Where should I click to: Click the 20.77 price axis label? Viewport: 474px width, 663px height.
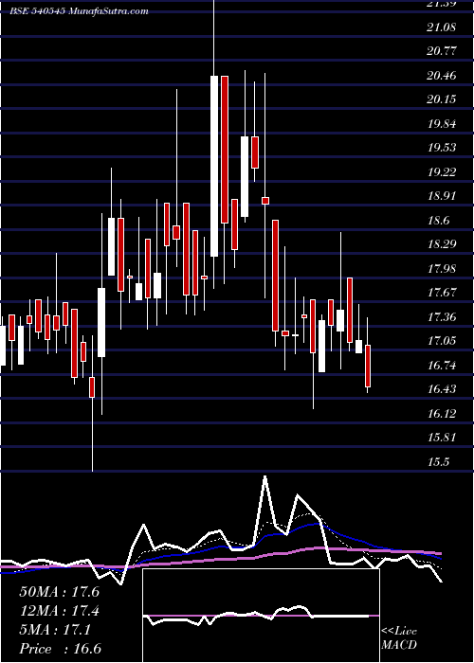[x=442, y=51]
